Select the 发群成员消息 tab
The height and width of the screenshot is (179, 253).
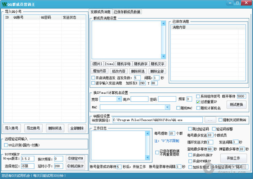point(101,12)
